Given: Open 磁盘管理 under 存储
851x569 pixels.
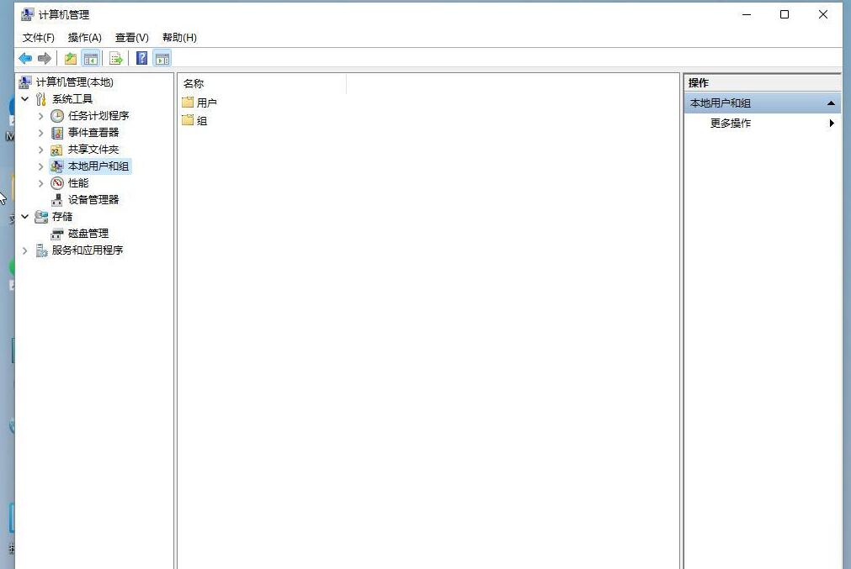Looking at the screenshot, I should click(87, 233).
